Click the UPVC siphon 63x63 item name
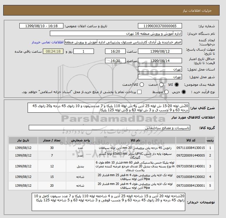Viewport: 226px width, 218px height. coord(135,155)
